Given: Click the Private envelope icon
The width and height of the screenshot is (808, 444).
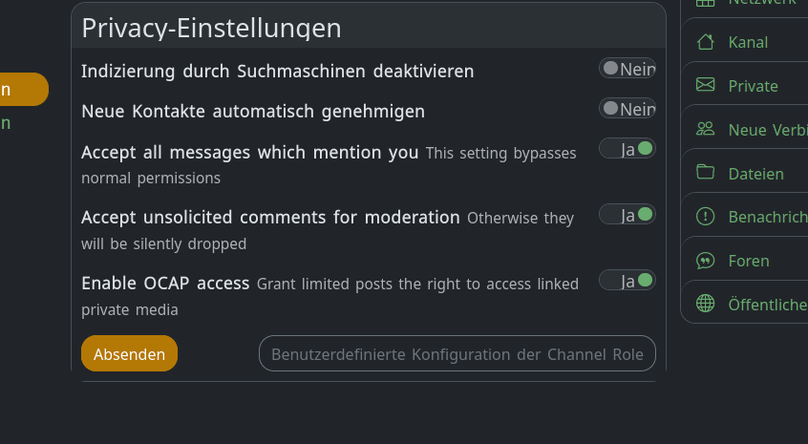Looking at the screenshot, I should coord(706,86).
